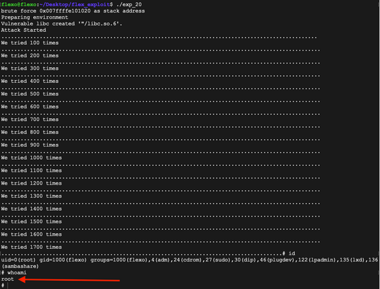Click the whoami command text
This screenshot has width=380, height=289.
click(x=17, y=272)
